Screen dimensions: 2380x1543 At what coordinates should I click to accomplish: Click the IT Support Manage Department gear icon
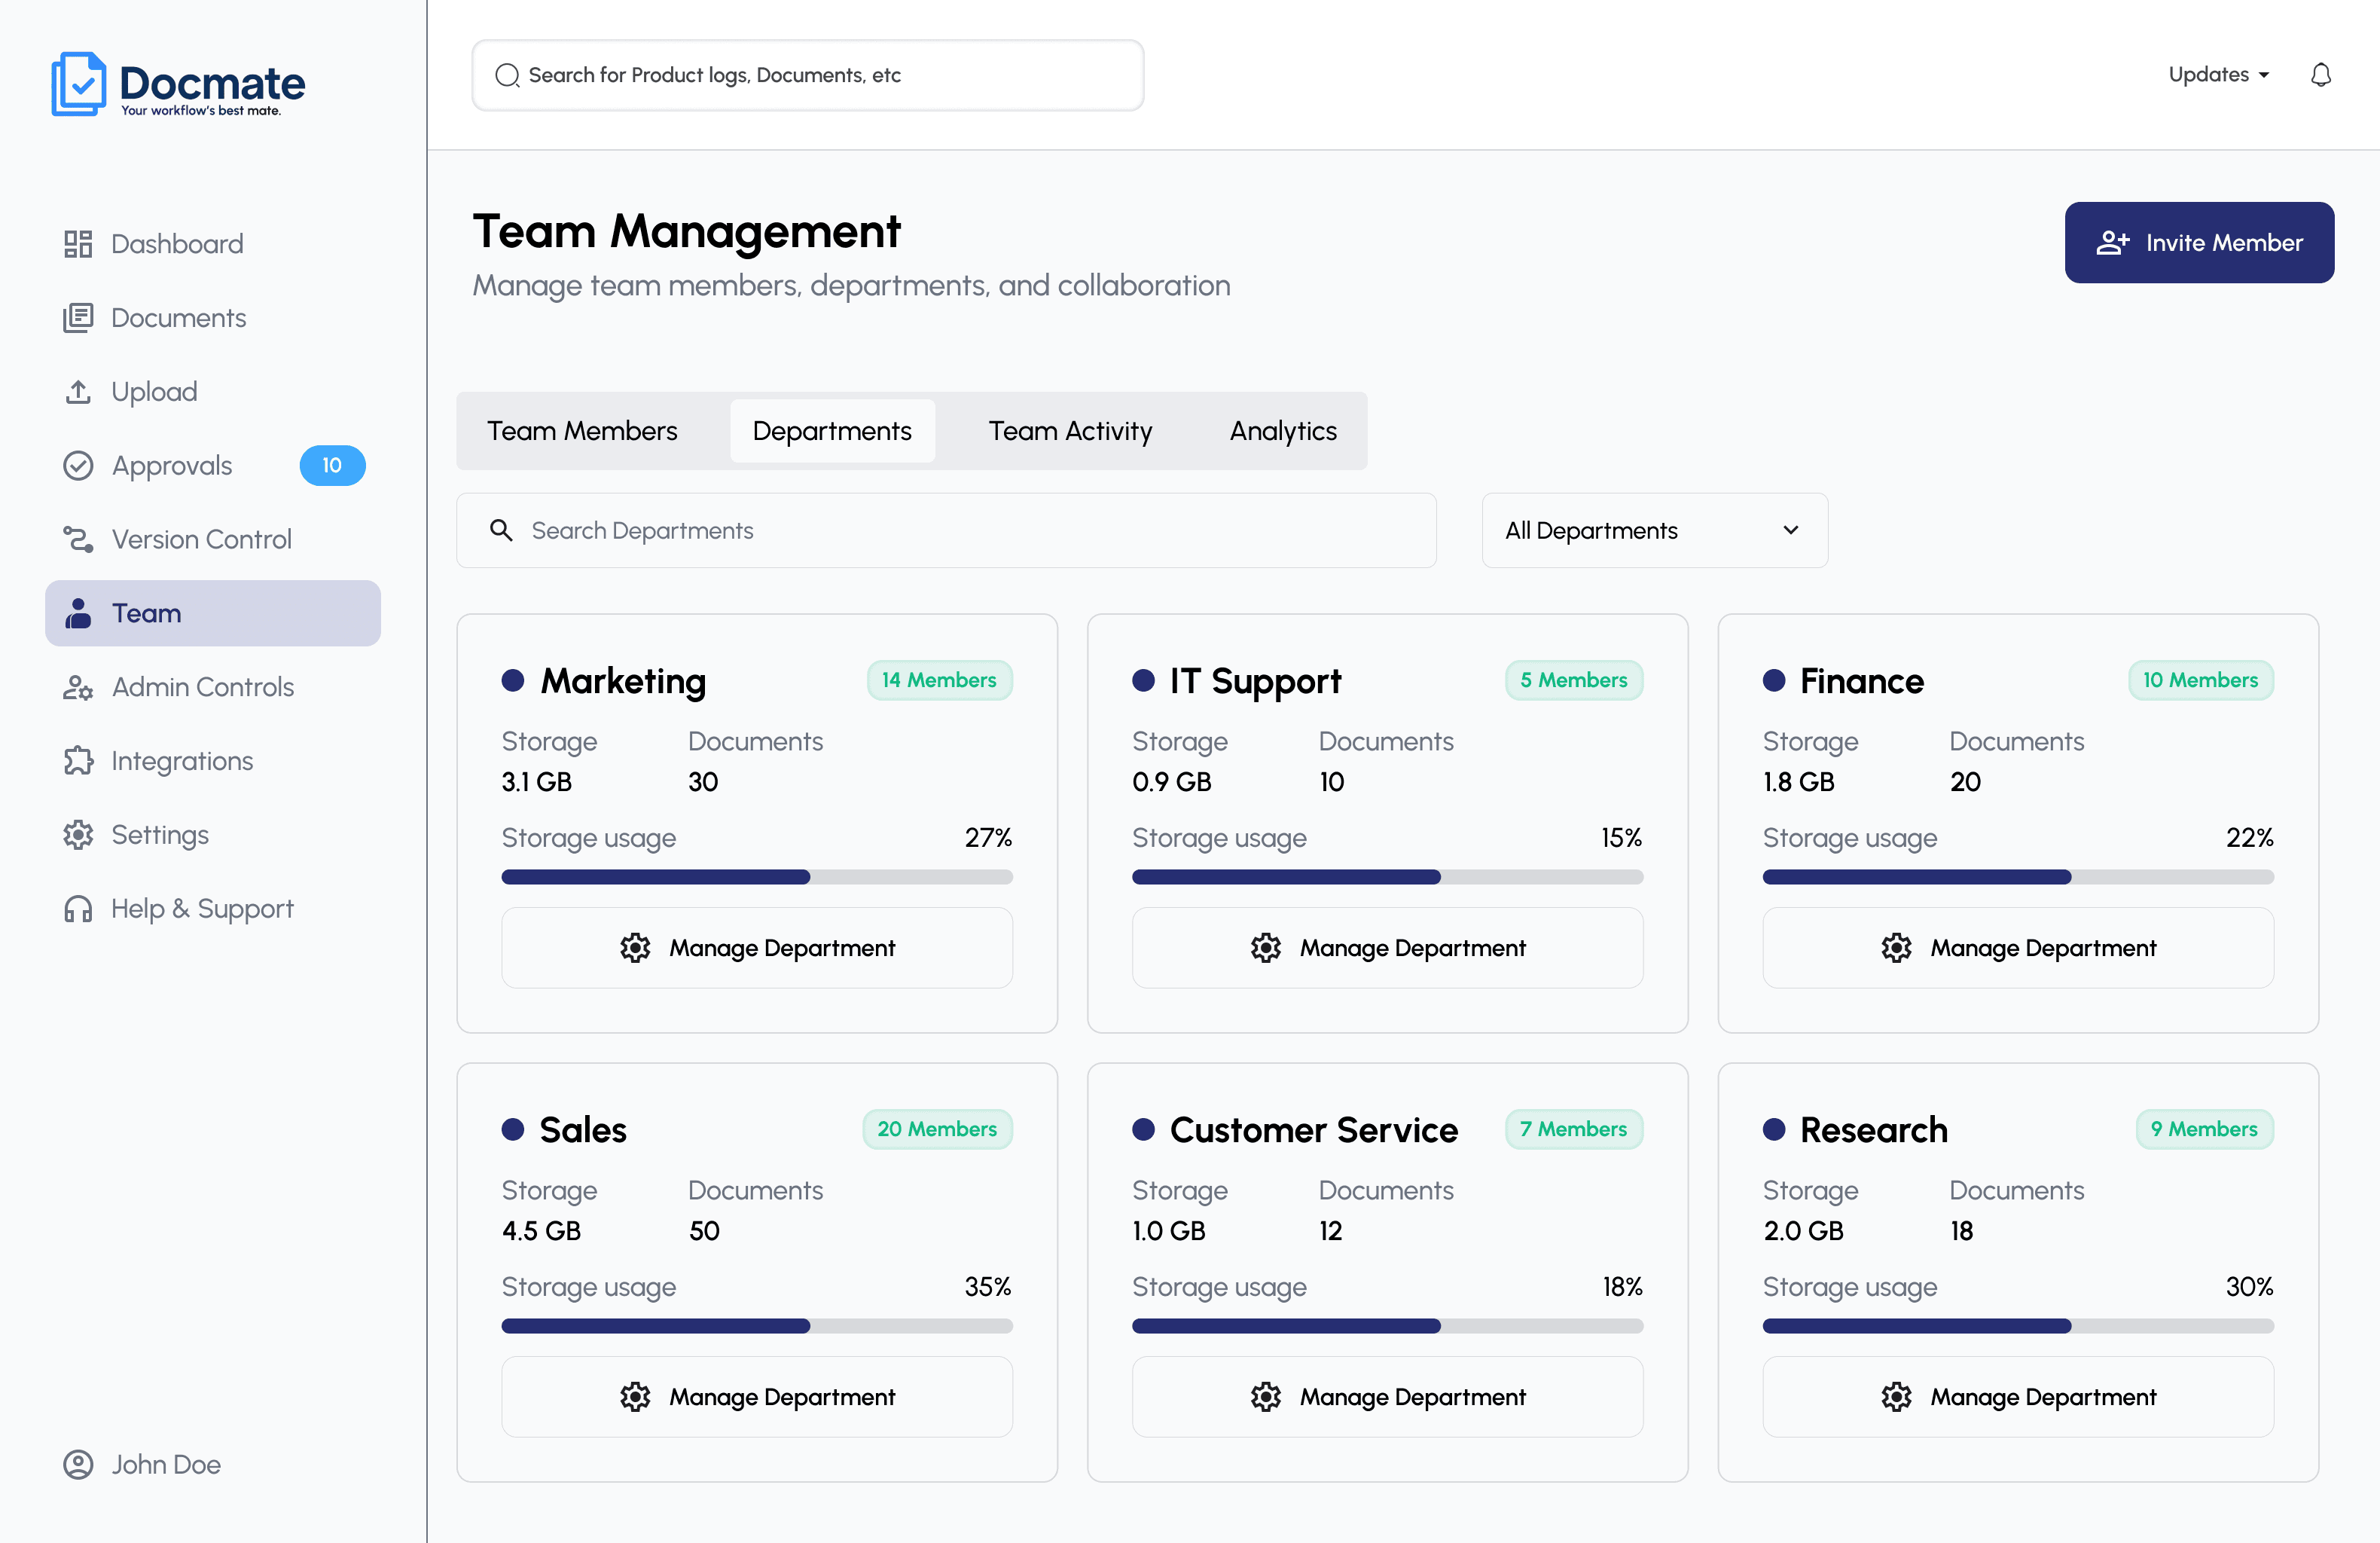[1266, 948]
